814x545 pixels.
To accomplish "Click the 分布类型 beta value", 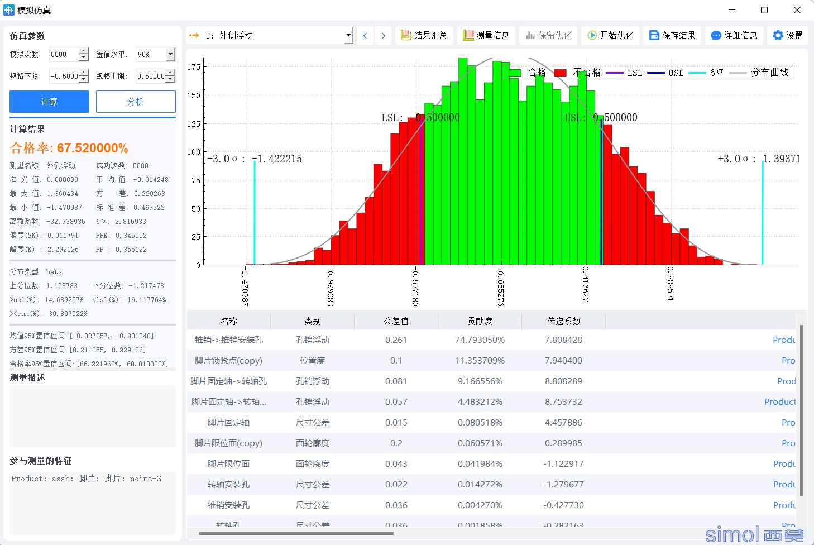I will [x=54, y=272].
